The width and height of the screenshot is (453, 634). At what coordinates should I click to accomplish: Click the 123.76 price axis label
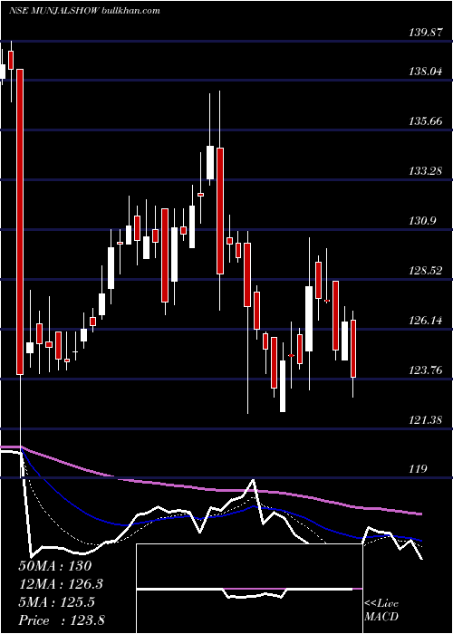tap(425, 370)
